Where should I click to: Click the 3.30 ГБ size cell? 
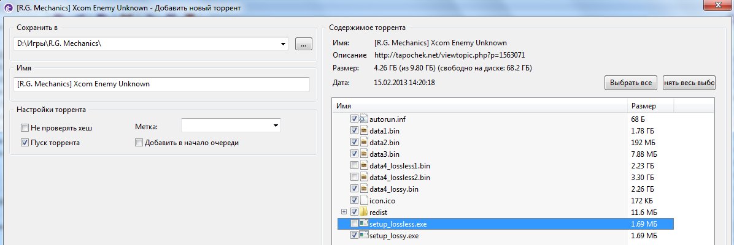coord(642,177)
